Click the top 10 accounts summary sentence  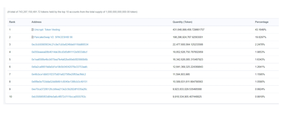pyautogui.click(x=72, y=12)
